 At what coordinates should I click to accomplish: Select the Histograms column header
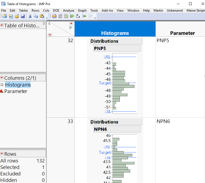coord(115,33)
